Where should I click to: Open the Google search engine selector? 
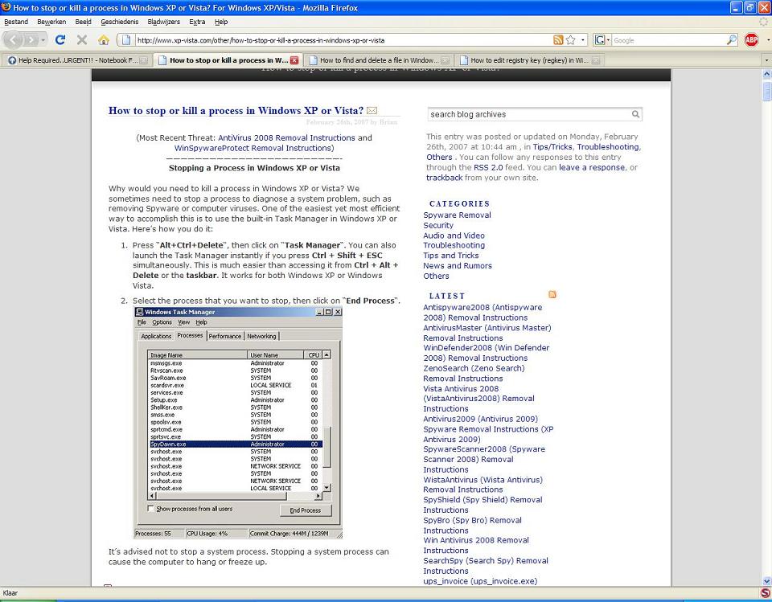pyautogui.click(x=602, y=40)
